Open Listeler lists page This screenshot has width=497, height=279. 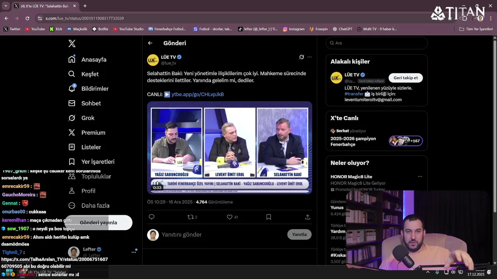pyautogui.click(x=85, y=147)
